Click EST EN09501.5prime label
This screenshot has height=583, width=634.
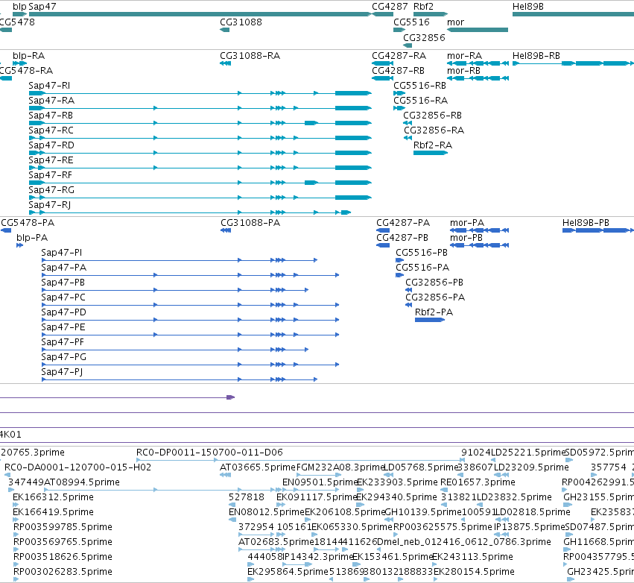(320, 482)
